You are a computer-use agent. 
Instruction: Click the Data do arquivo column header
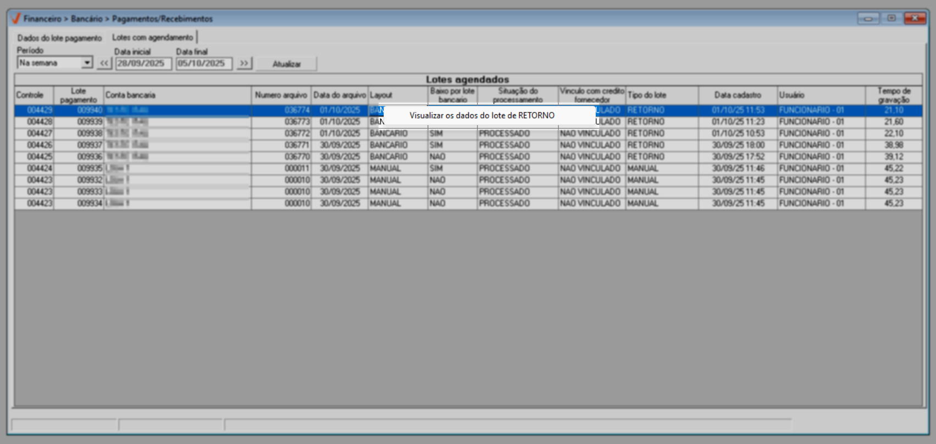click(340, 95)
